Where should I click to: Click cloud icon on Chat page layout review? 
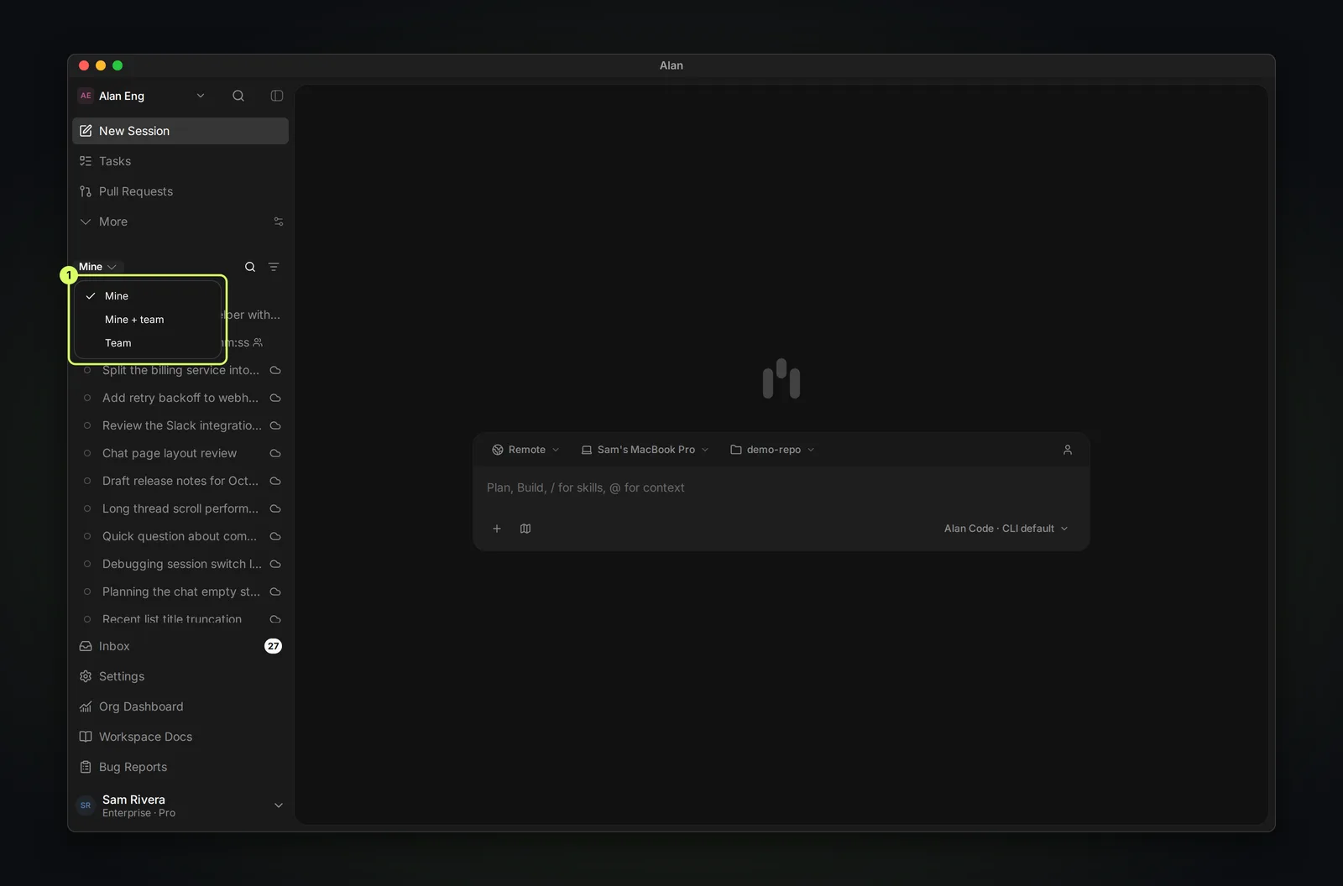275,453
